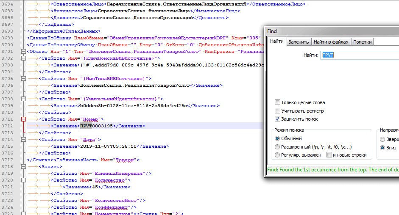Collapse the fold at line 3701
The image size is (399, 215).
point(23,52)
